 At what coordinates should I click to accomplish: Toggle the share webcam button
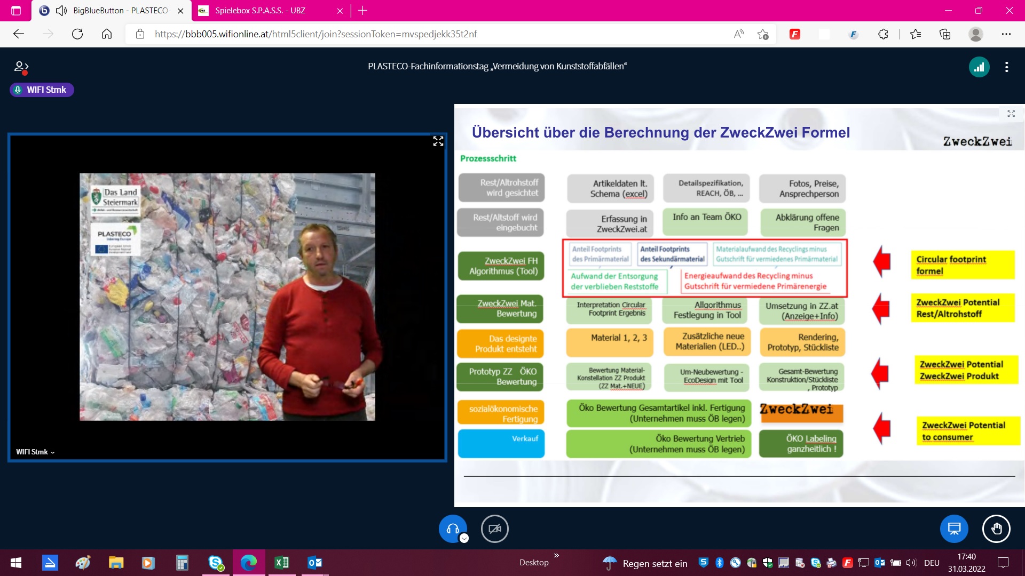point(494,529)
